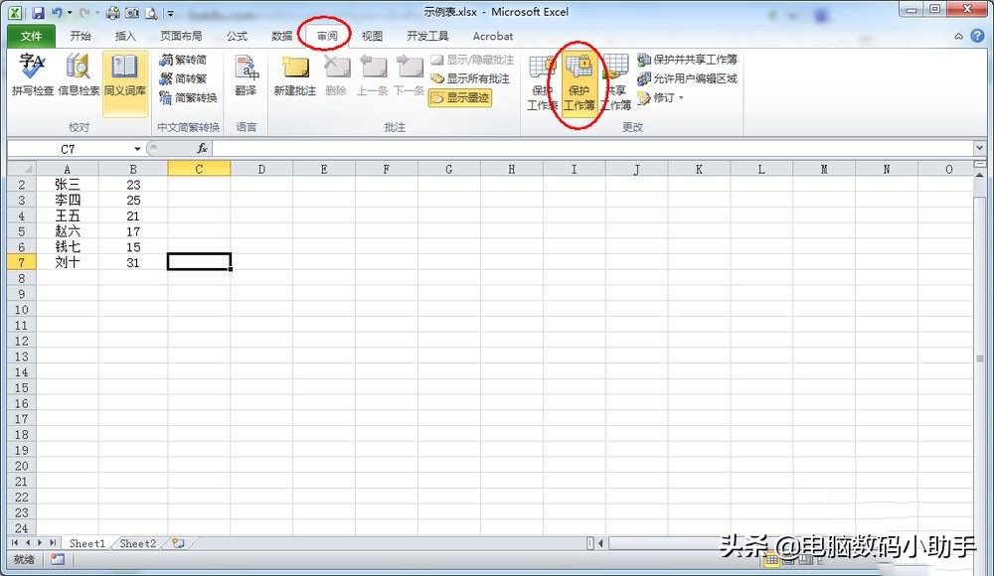Screen dimensions: 994x576
Task: Toggle 显示墨迹 show ink option
Action: [459, 98]
